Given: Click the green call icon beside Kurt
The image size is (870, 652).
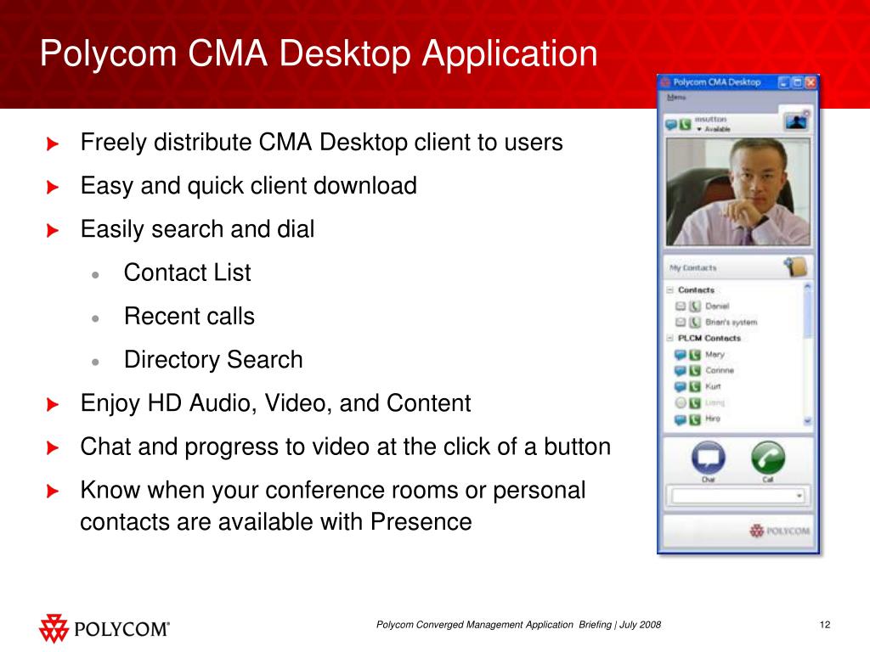Looking at the screenshot, I should 695,386.
